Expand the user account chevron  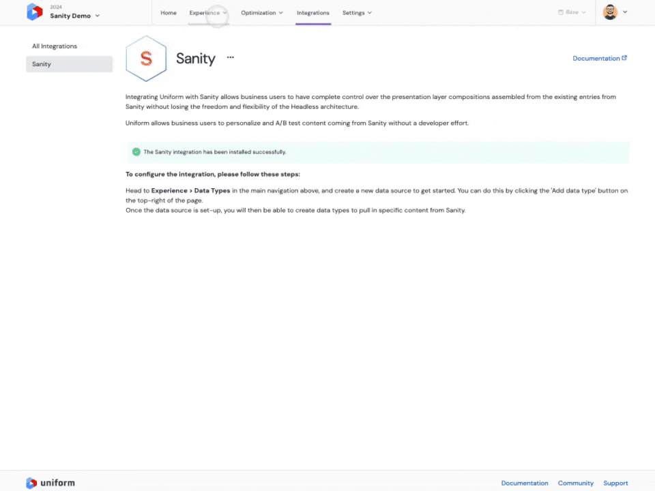[625, 12]
